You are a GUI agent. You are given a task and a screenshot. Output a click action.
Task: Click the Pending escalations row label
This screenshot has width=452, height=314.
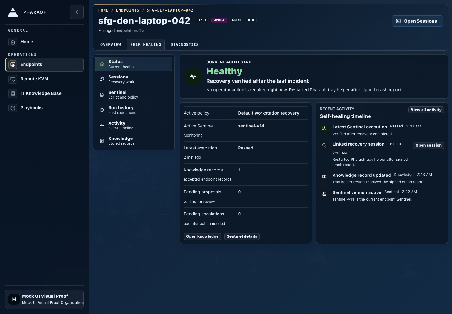coord(204,214)
